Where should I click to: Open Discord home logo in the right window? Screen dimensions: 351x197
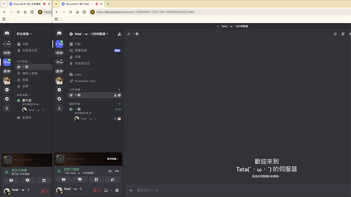59,33
